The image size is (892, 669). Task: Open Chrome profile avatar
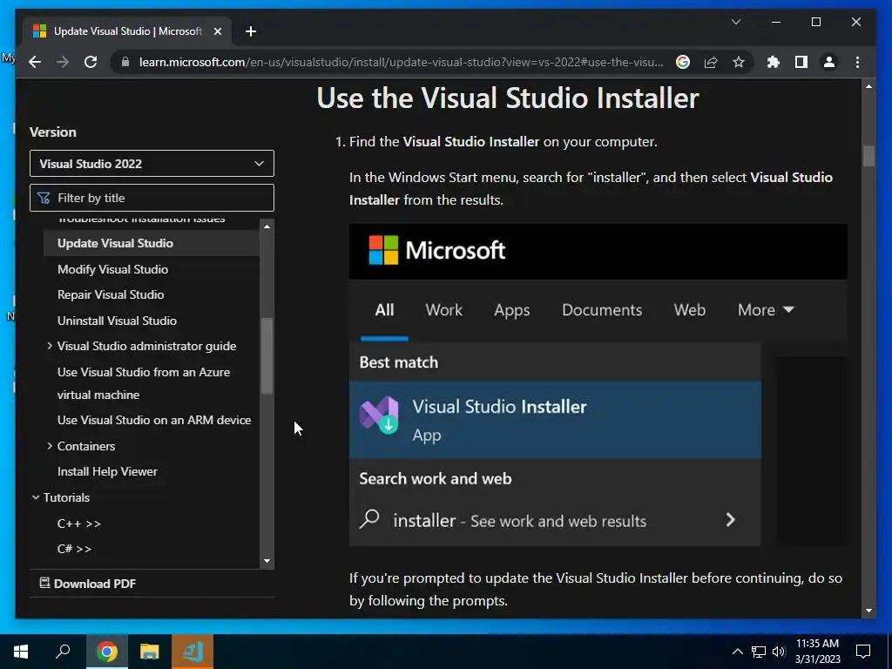pos(829,62)
